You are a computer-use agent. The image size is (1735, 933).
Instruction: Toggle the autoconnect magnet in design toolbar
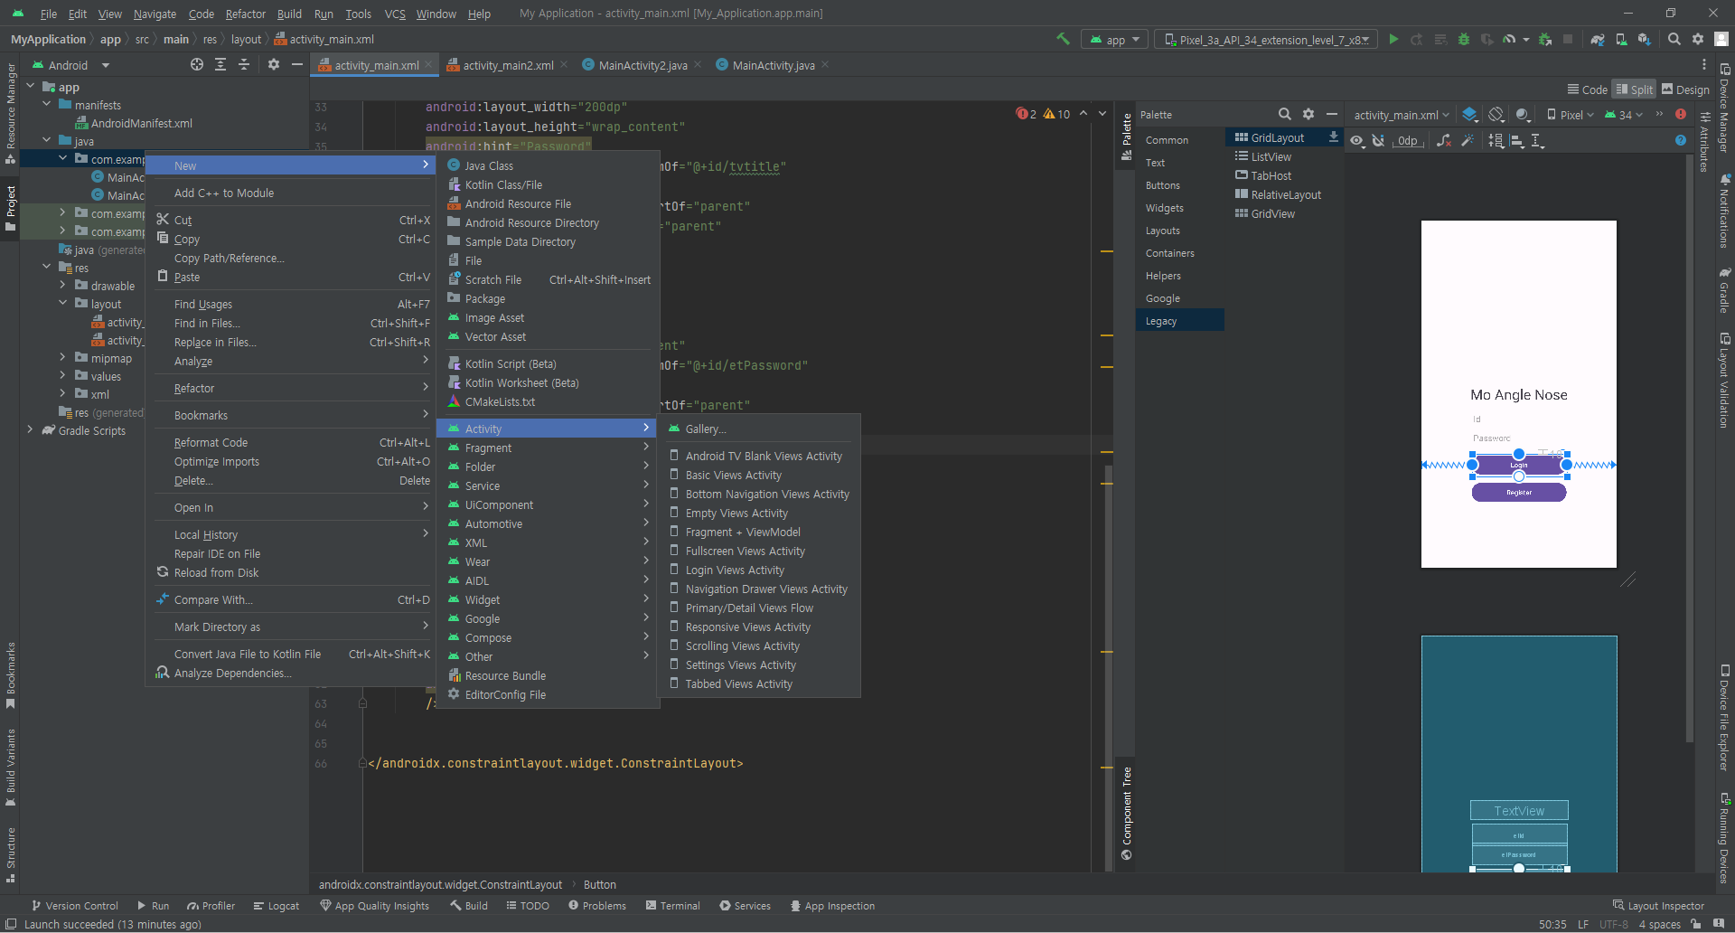pos(1378,141)
